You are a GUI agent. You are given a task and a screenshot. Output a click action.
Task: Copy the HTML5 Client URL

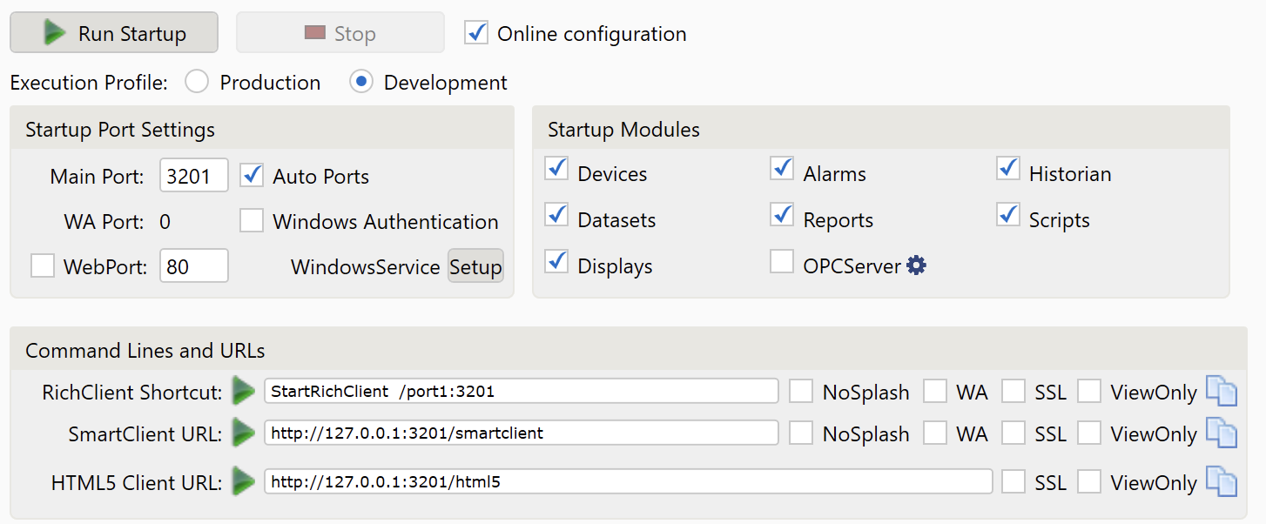[x=1221, y=481]
